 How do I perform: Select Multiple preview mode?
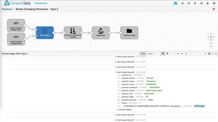(x=150, y=54)
